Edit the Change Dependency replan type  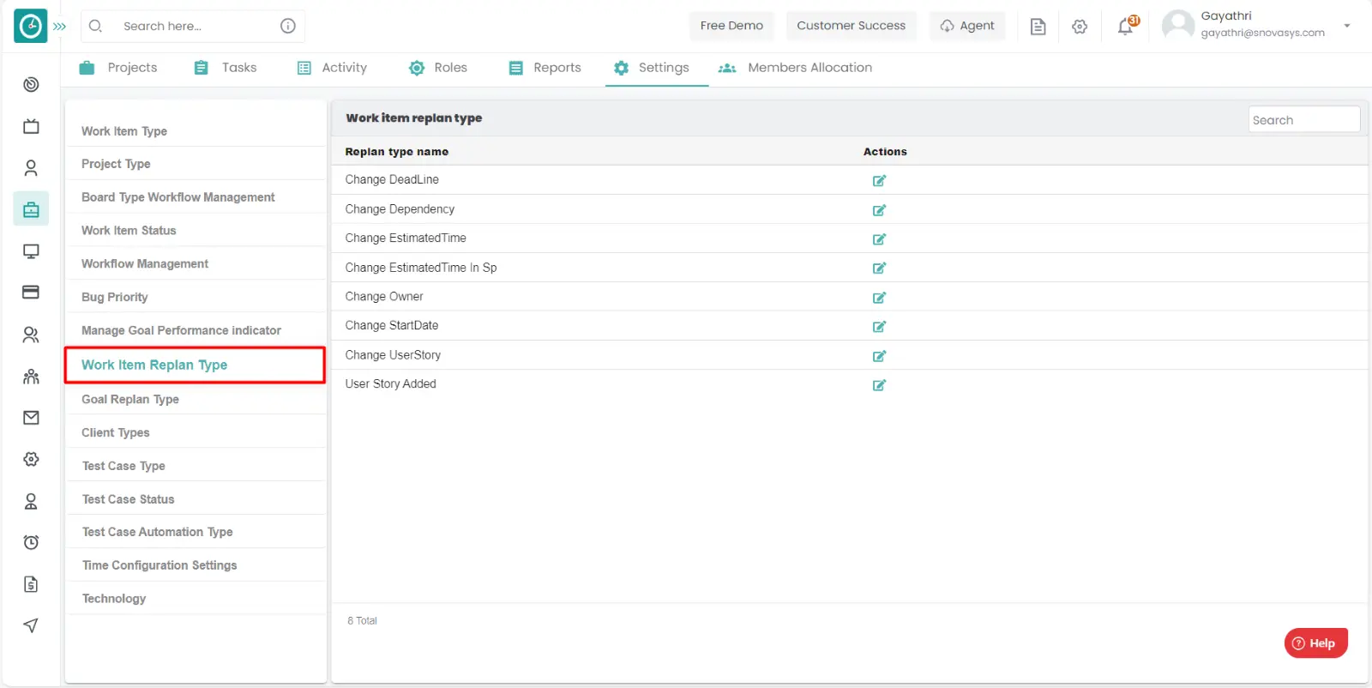click(x=879, y=210)
